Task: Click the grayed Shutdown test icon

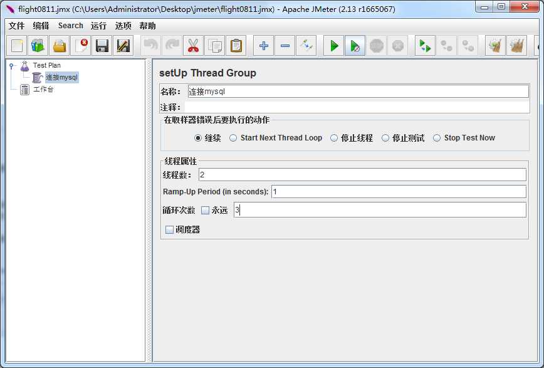Action: click(x=398, y=46)
